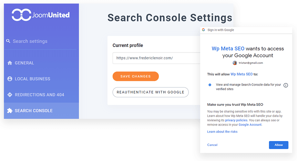The image size is (297, 161).
Task: Click Reauthenticate with Google button
Action: click(150, 92)
